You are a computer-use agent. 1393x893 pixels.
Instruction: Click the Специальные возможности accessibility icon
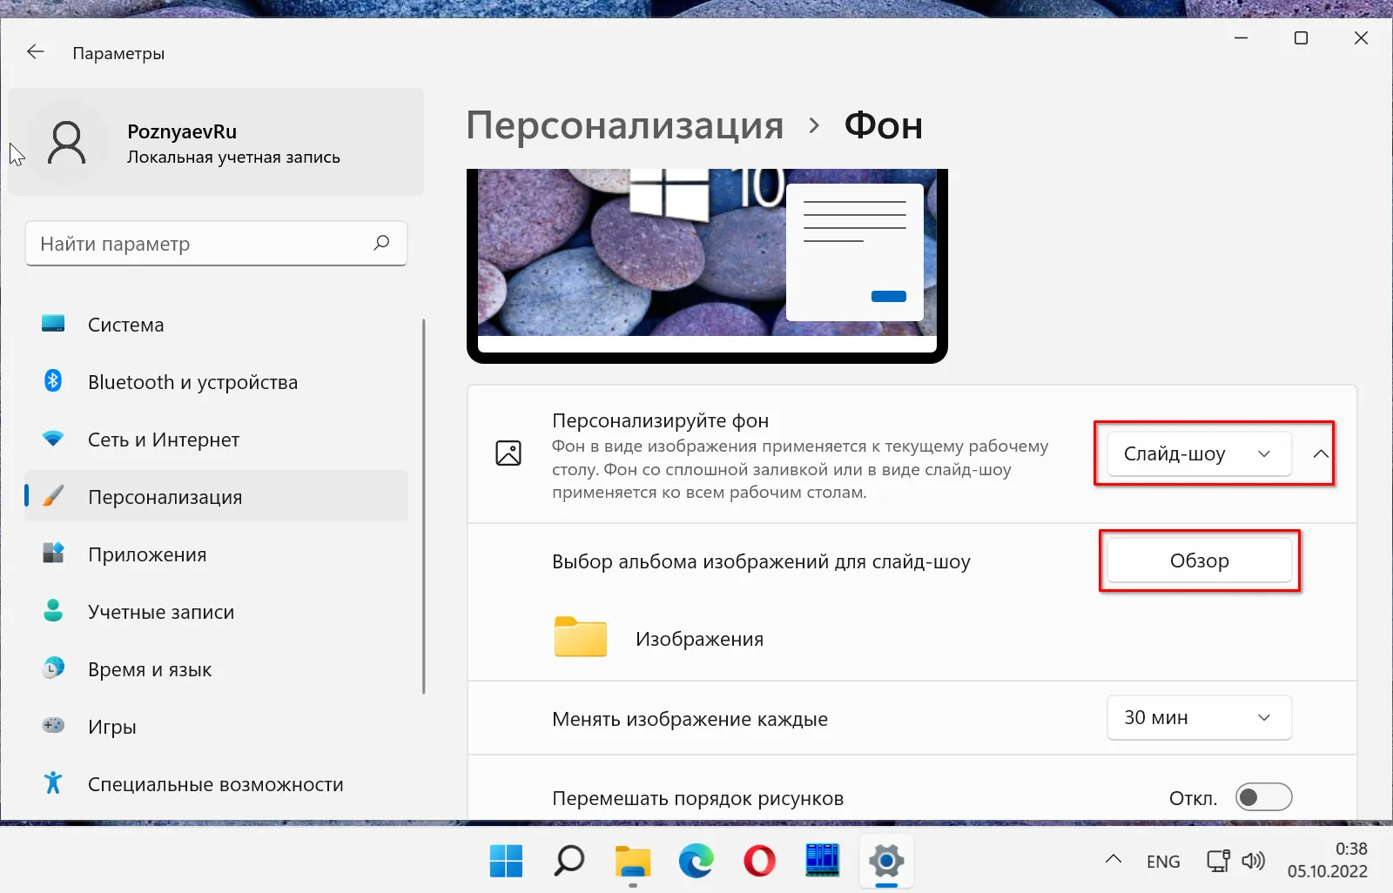pyautogui.click(x=53, y=782)
